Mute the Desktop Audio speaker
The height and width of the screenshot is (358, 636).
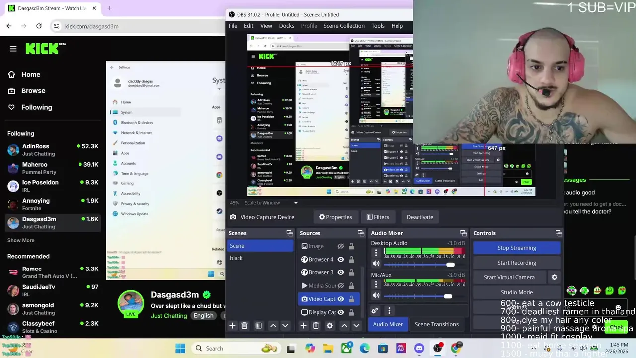[x=376, y=264]
